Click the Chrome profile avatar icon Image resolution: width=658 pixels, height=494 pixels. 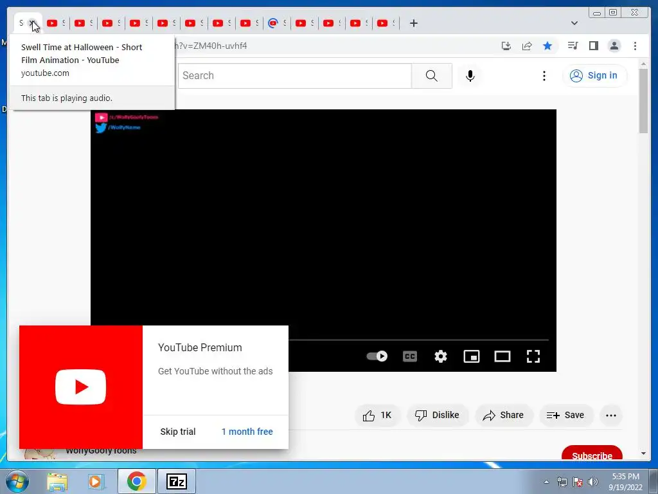click(614, 46)
